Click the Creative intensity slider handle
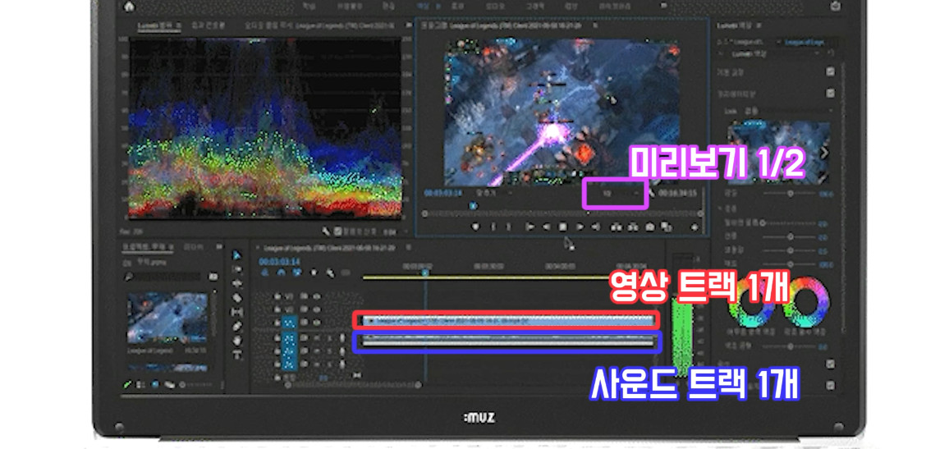The height and width of the screenshot is (449, 949). (x=790, y=192)
